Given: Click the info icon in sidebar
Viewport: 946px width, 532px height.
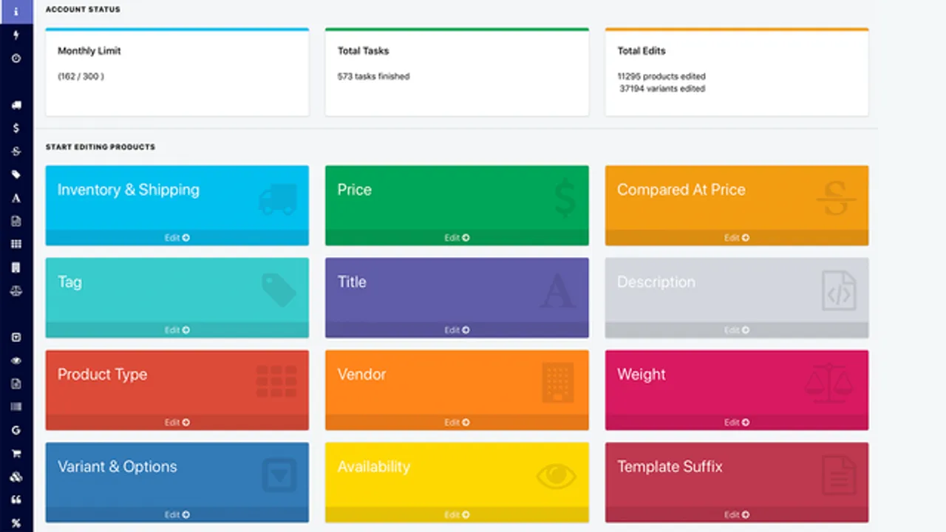Looking at the screenshot, I should 16,11.
